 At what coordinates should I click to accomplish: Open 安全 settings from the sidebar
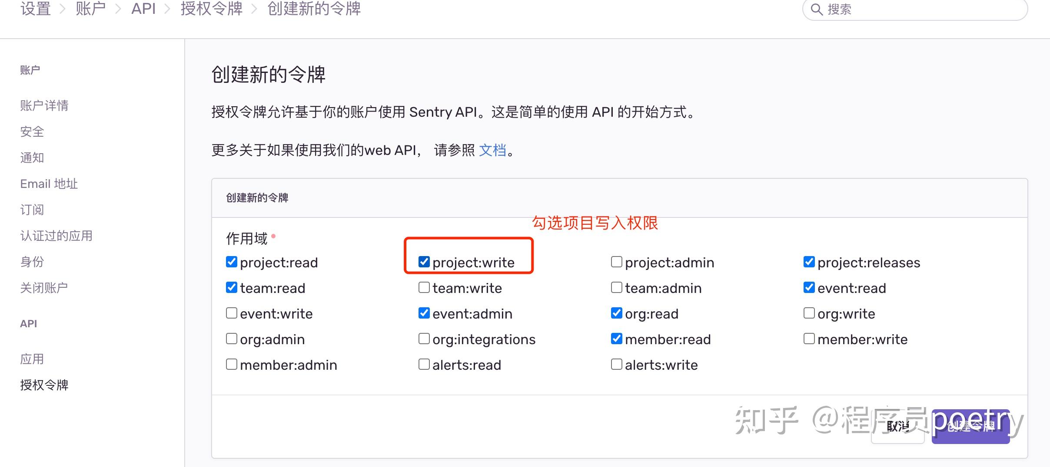pyautogui.click(x=32, y=131)
